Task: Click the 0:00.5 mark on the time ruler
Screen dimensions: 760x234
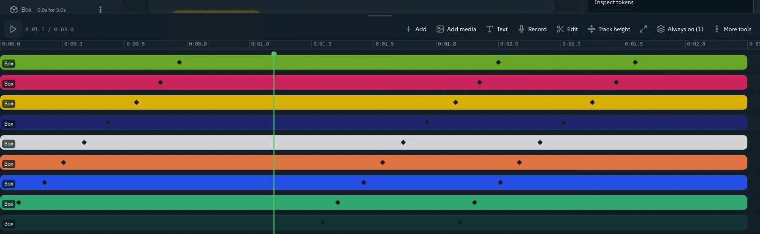Action: click(136, 44)
